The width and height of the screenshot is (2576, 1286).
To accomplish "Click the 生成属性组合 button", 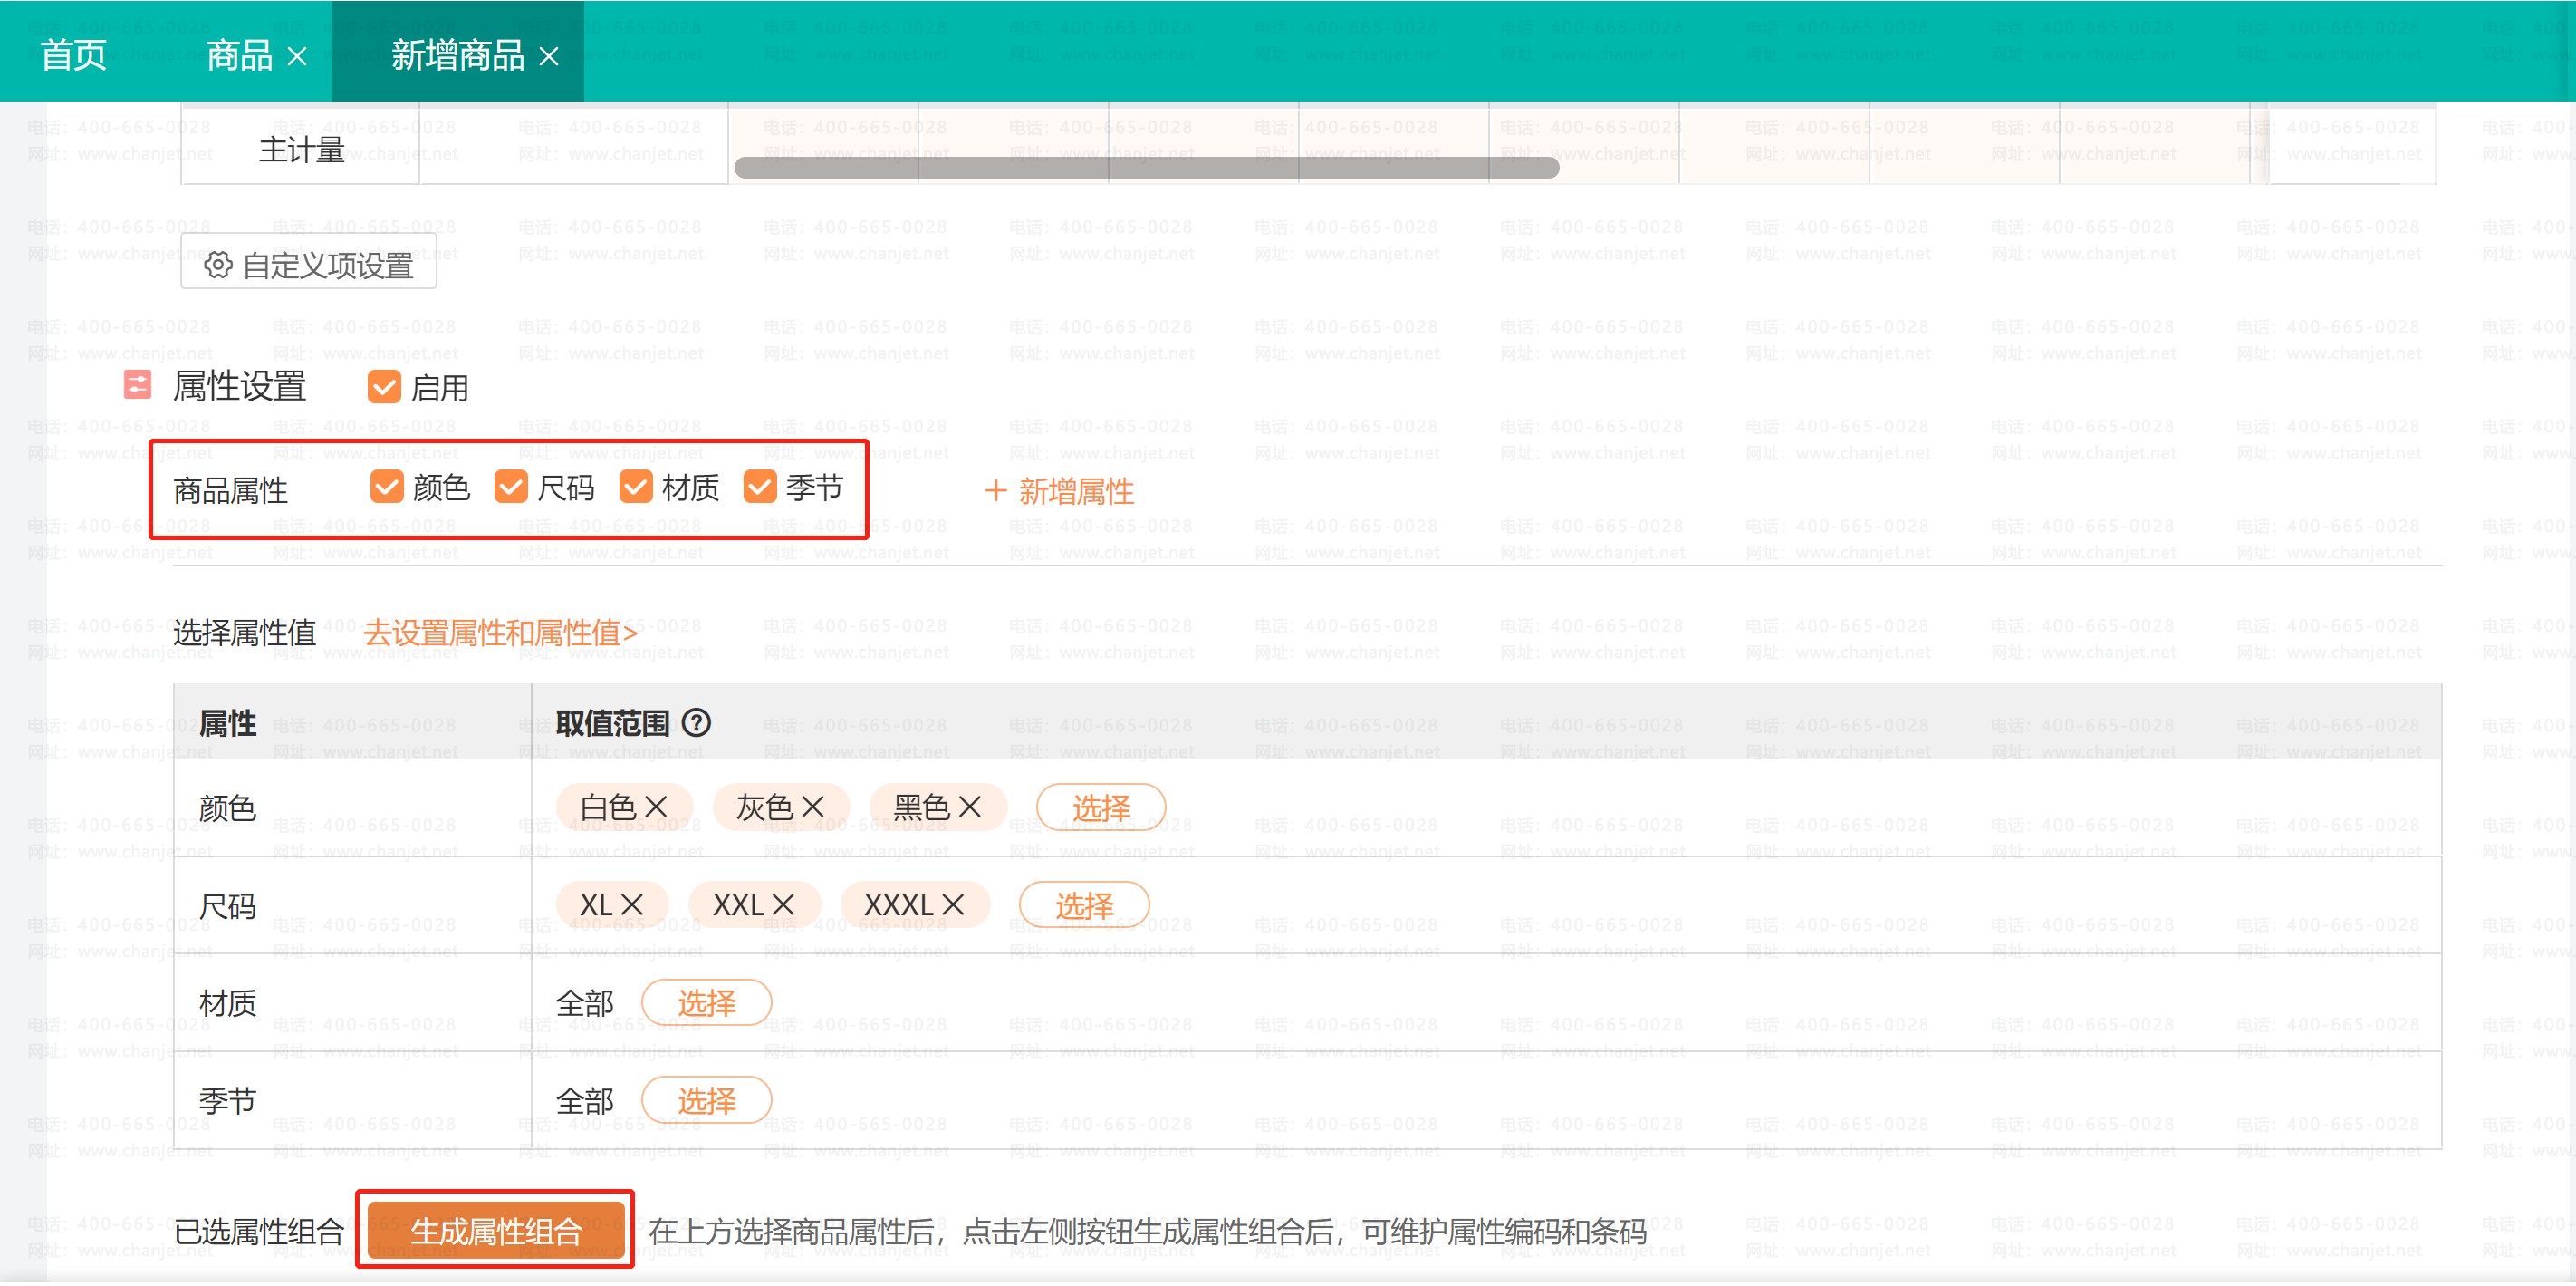I will [496, 1231].
